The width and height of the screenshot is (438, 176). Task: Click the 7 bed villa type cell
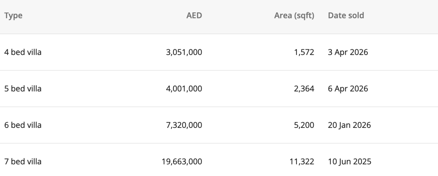23,162
